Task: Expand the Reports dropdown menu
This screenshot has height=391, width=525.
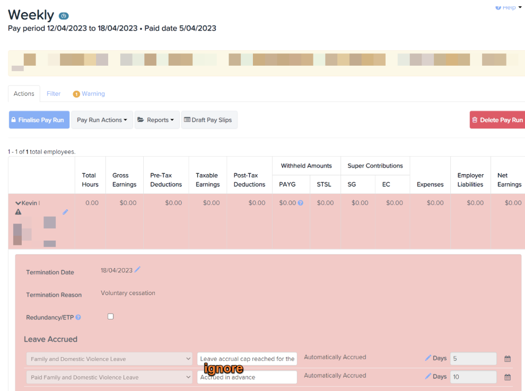Action: 156,120
